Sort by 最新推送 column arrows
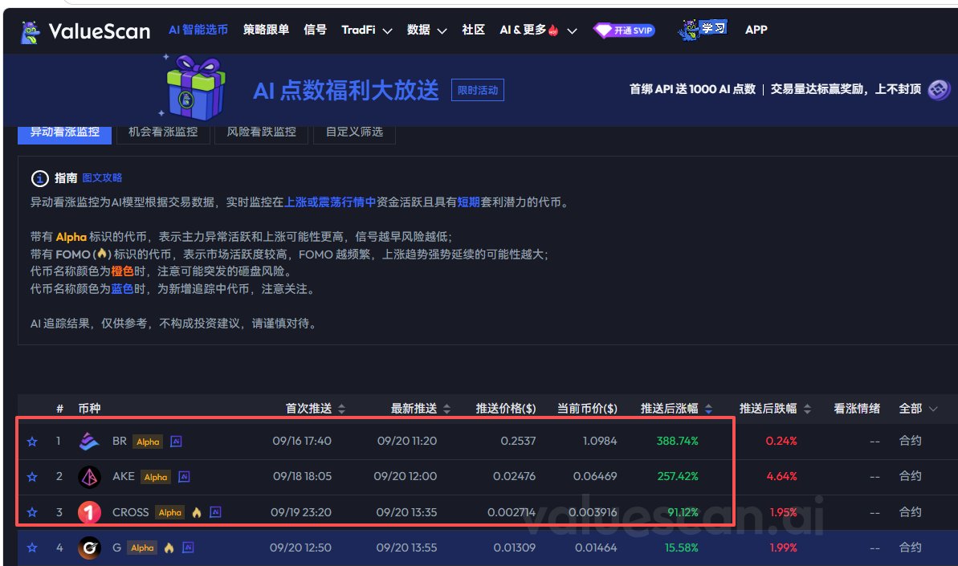Screen dimensions: 958x566 pyautogui.click(x=446, y=409)
